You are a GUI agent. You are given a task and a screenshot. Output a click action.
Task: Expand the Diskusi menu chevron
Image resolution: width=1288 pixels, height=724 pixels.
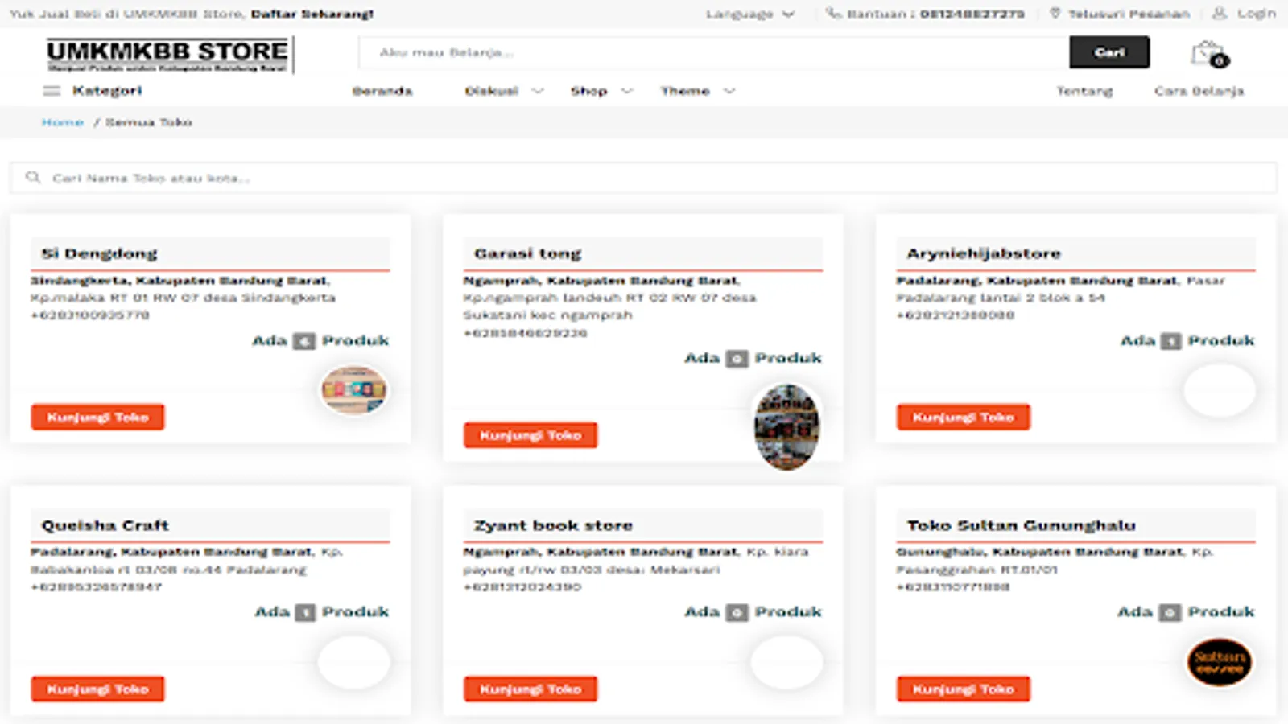click(x=538, y=91)
